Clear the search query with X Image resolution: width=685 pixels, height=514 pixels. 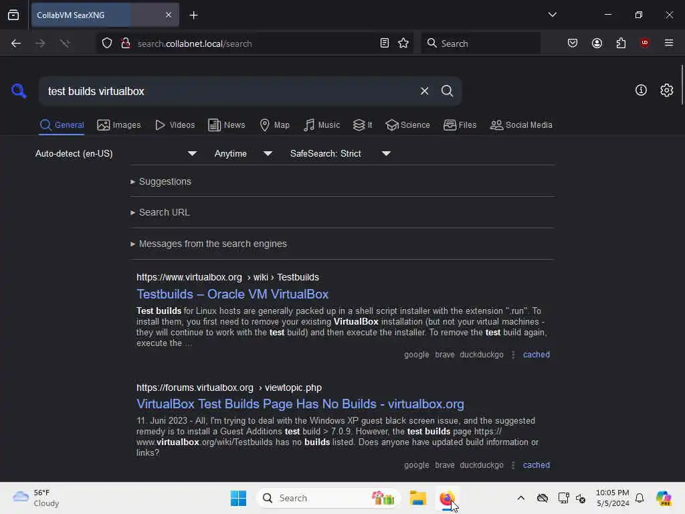click(424, 91)
